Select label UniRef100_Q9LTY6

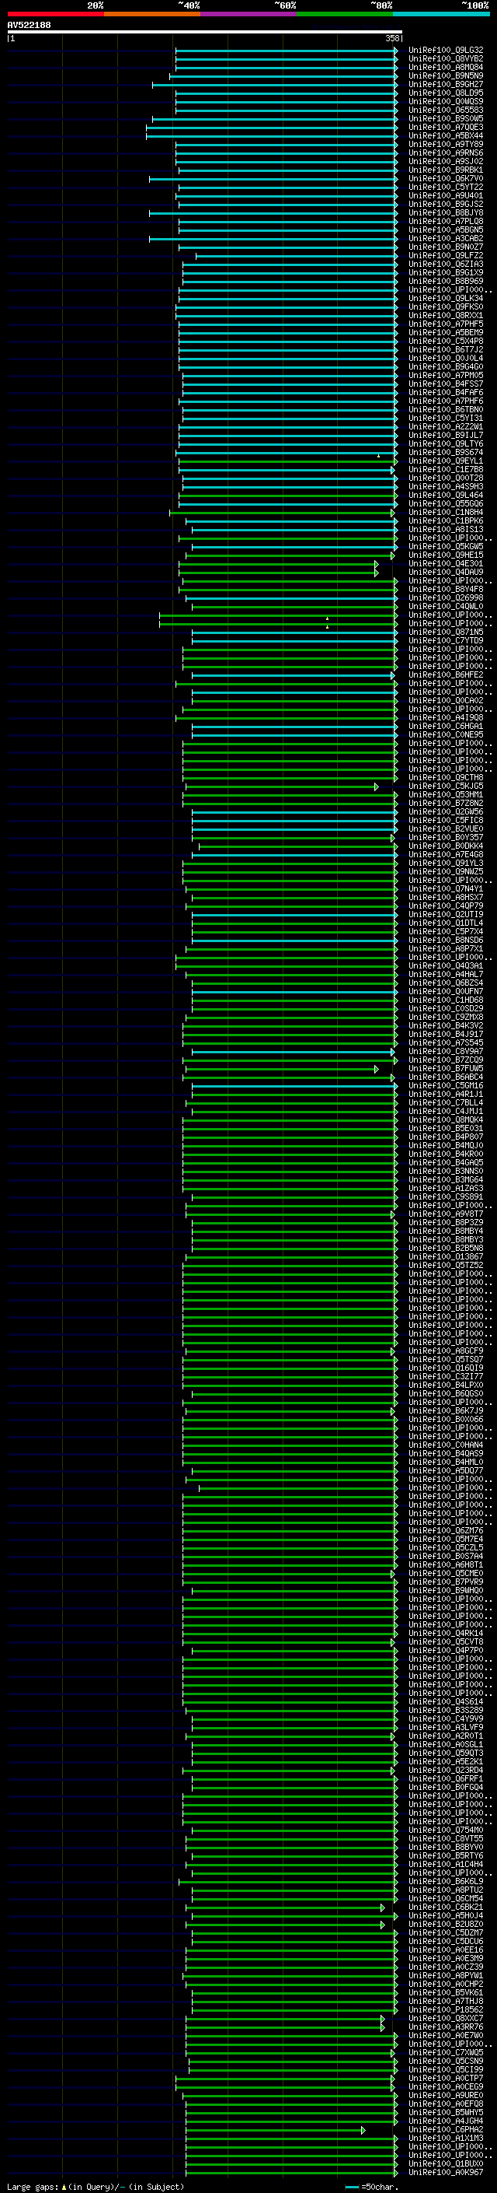click(x=446, y=443)
